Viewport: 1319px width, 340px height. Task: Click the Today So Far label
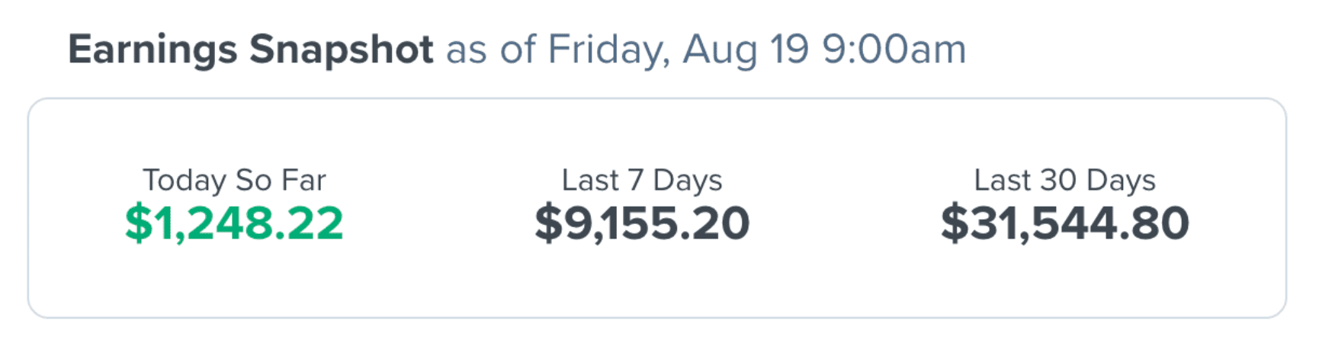(234, 180)
